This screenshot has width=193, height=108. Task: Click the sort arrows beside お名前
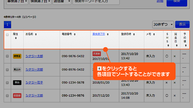pyautogui.click(x=36, y=34)
